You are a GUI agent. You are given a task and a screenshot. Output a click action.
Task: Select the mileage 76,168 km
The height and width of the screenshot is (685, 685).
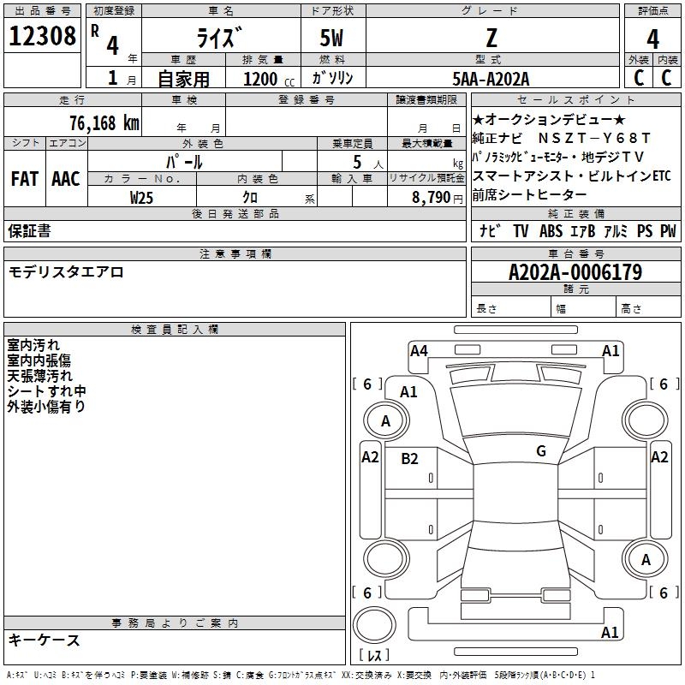(104, 122)
